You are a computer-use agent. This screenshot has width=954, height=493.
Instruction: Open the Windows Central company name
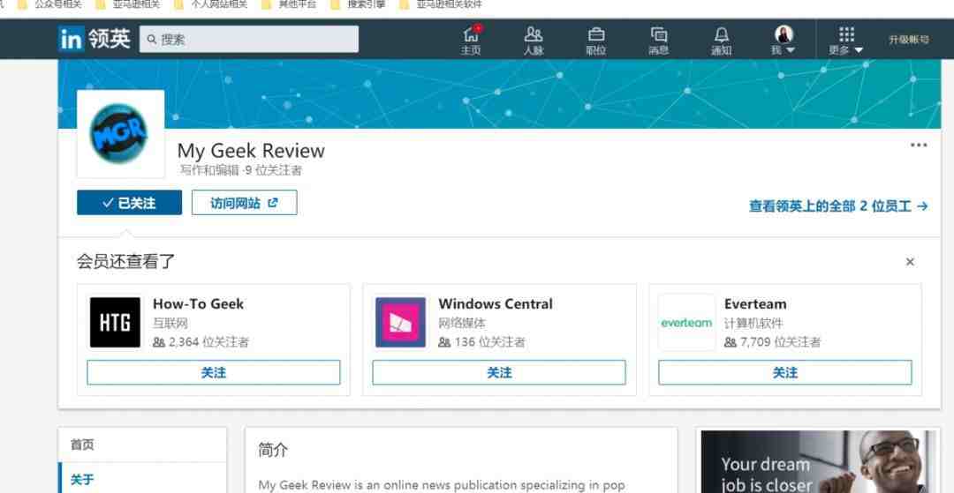[496, 304]
